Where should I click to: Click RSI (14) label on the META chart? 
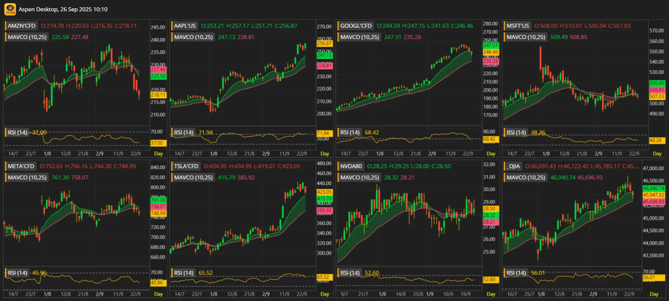click(x=17, y=273)
